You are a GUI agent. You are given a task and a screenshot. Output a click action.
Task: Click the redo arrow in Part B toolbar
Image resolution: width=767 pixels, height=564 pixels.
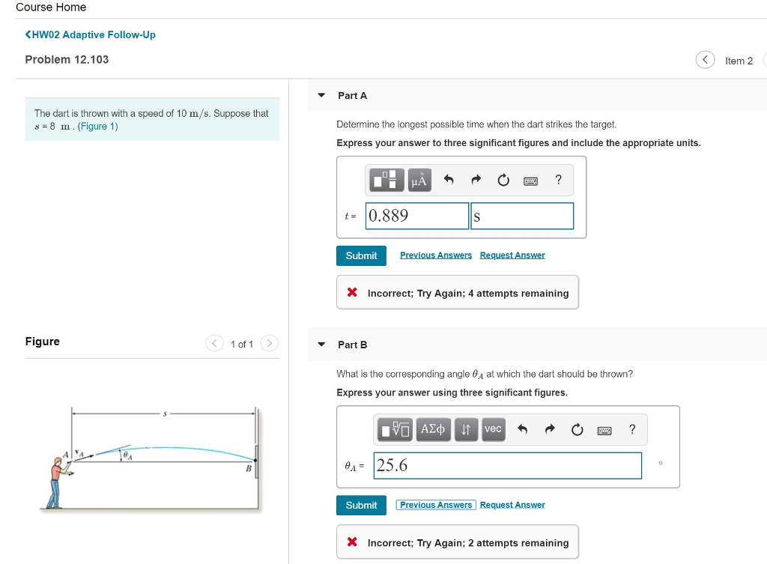549,429
